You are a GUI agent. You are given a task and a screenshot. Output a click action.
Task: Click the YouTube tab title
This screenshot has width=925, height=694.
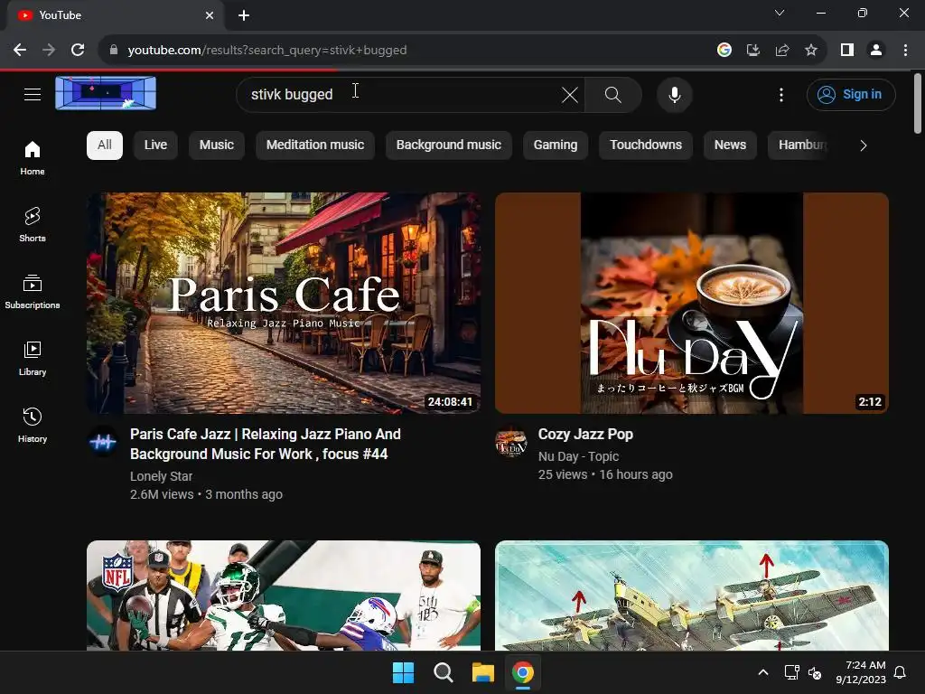click(61, 15)
